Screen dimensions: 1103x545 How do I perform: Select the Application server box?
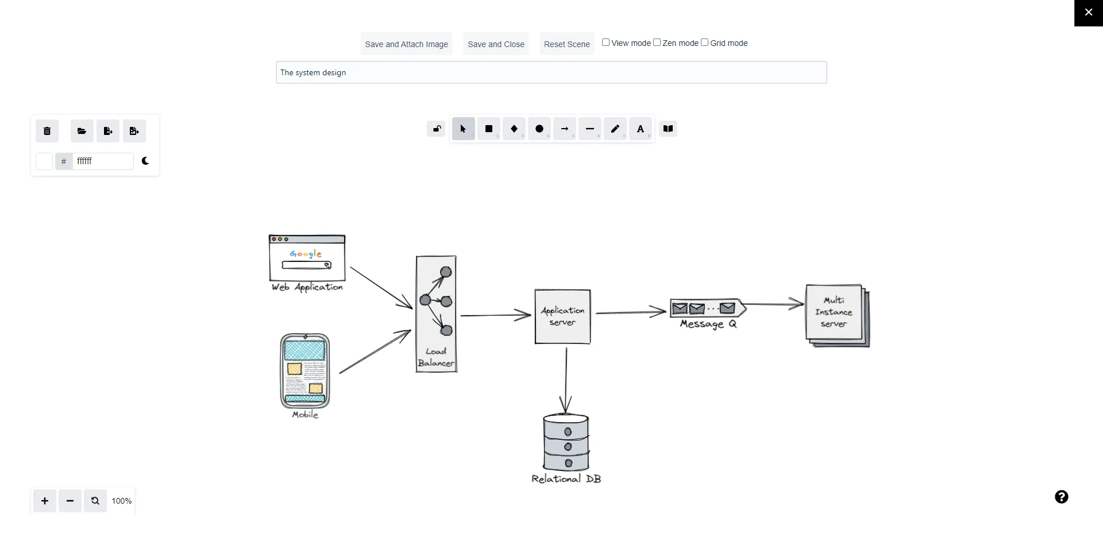(x=563, y=317)
